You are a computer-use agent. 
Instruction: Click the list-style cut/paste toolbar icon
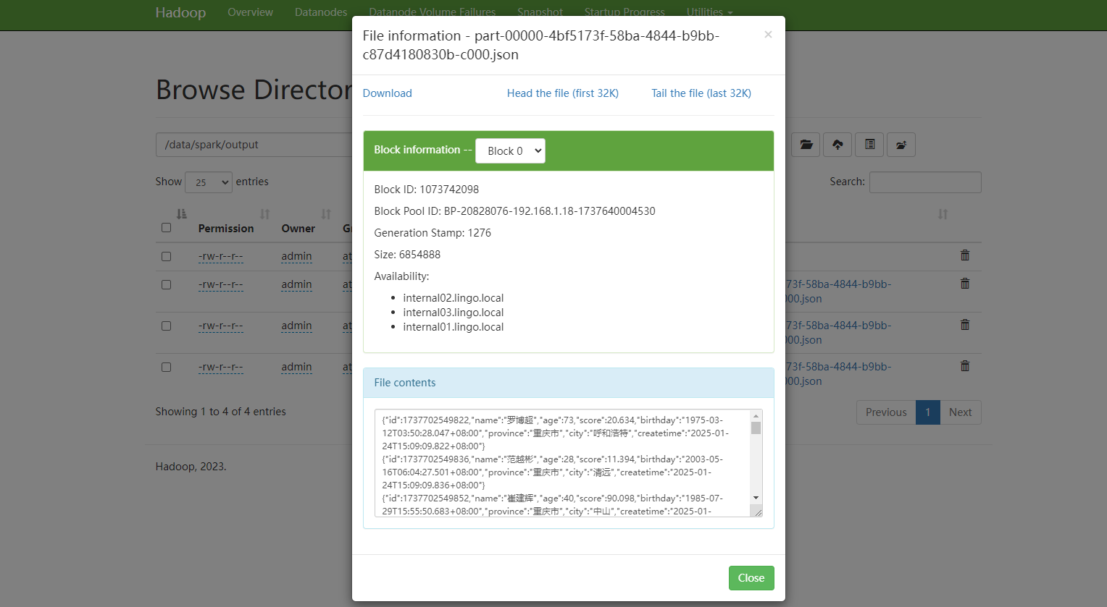(x=869, y=145)
